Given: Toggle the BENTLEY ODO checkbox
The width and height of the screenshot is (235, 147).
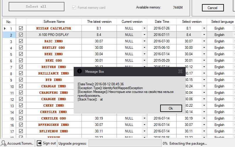Looking at the screenshot, I should coord(21,48).
